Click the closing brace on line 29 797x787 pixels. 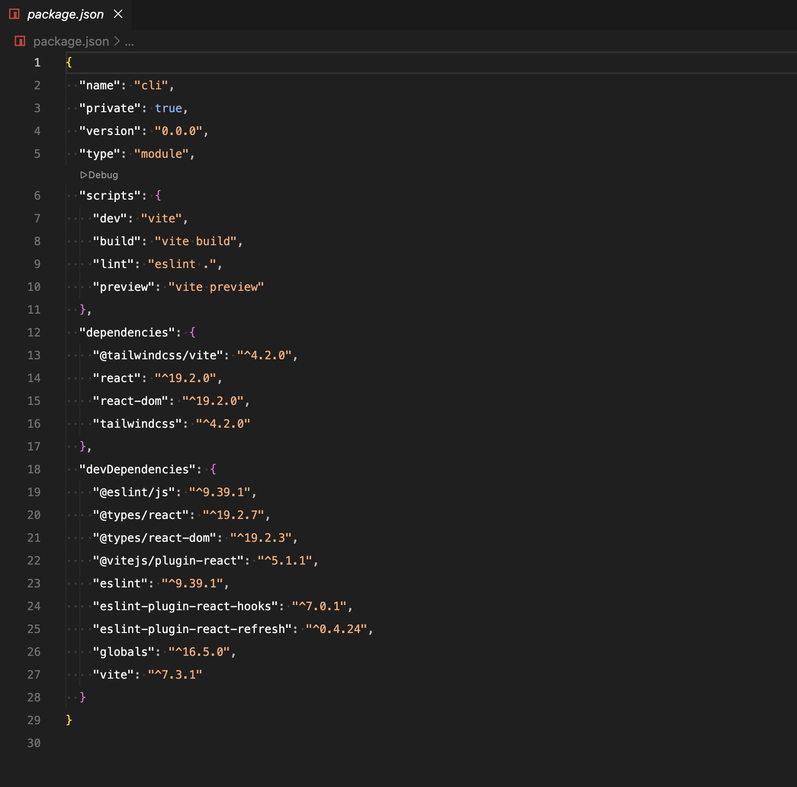tap(69, 720)
